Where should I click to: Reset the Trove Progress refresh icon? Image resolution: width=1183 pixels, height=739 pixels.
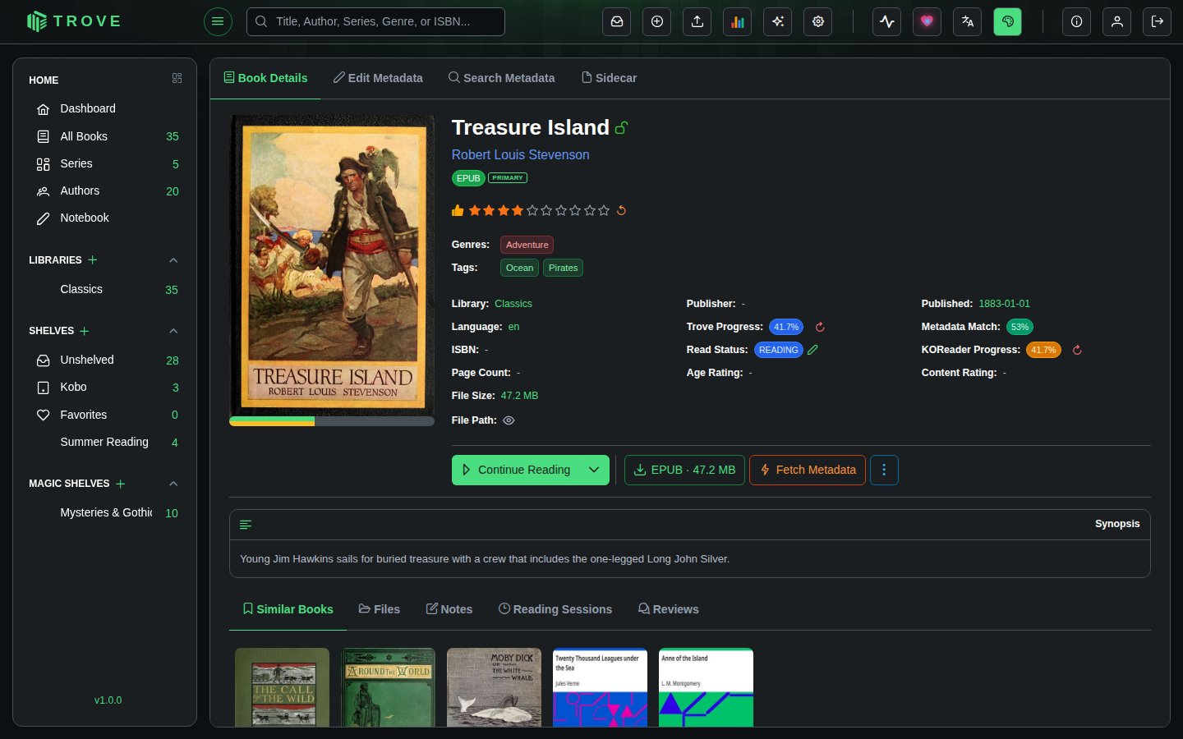point(820,327)
